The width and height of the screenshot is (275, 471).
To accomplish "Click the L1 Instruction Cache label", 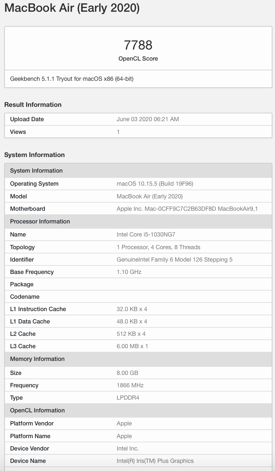I will pyautogui.click(x=38, y=309).
